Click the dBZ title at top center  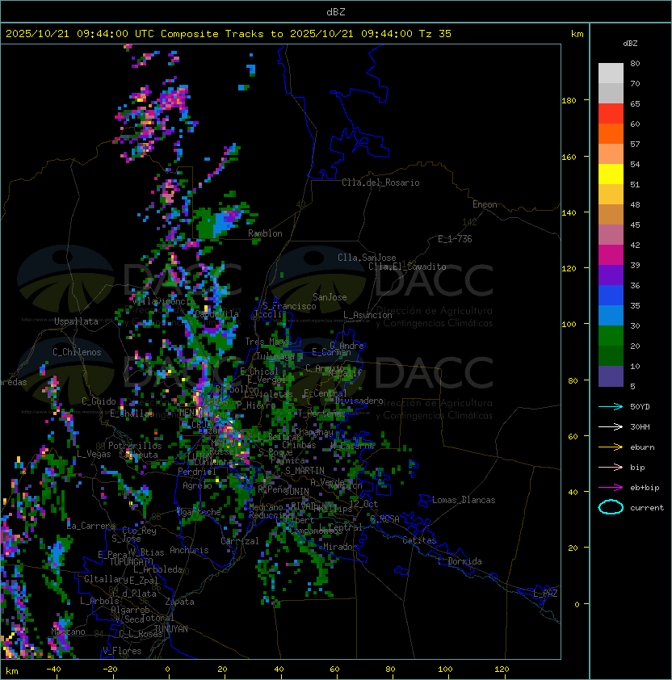coord(336,12)
